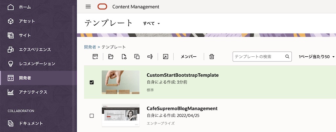Uncheck the CustomStartBootstrapTemplate checkbox
This screenshot has height=132, width=336.
[92, 82]
